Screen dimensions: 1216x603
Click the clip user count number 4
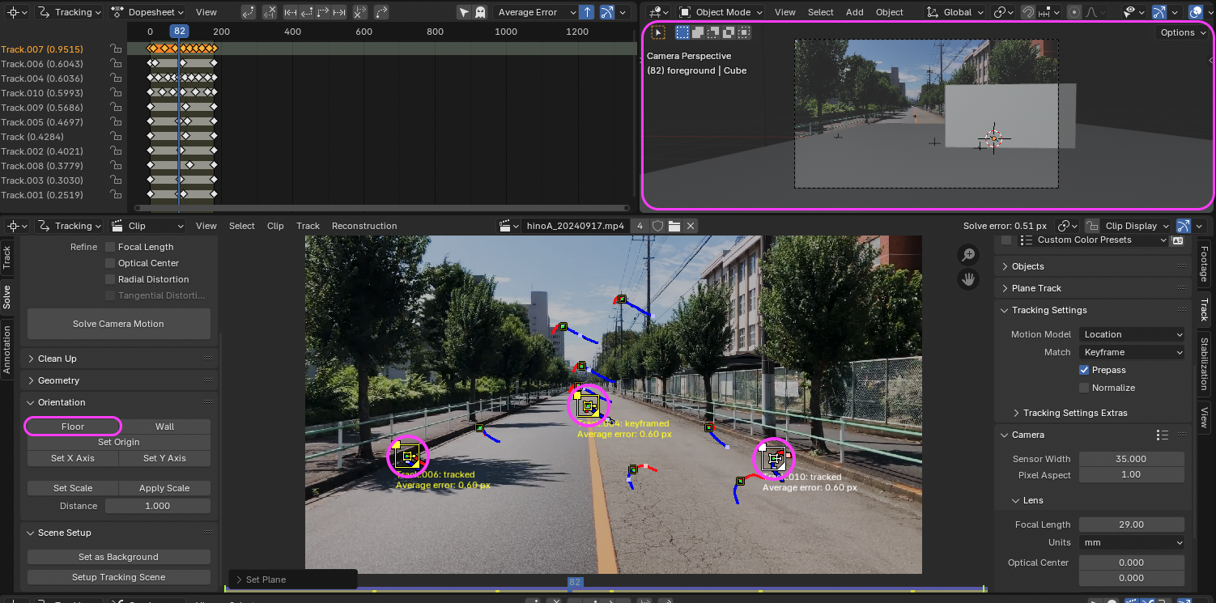click(640, 226)
